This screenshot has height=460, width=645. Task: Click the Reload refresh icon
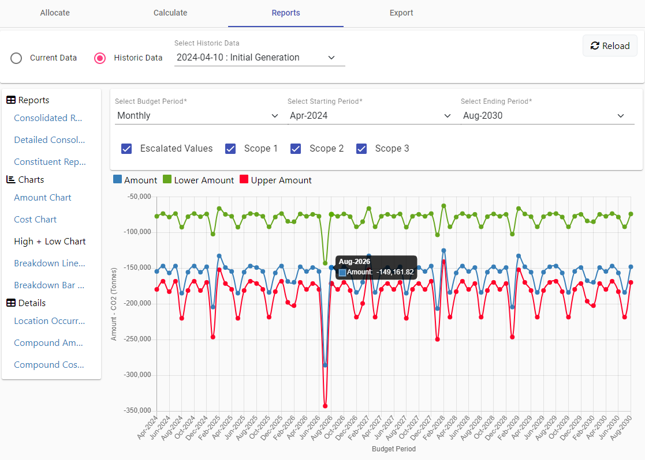[595, 46]
